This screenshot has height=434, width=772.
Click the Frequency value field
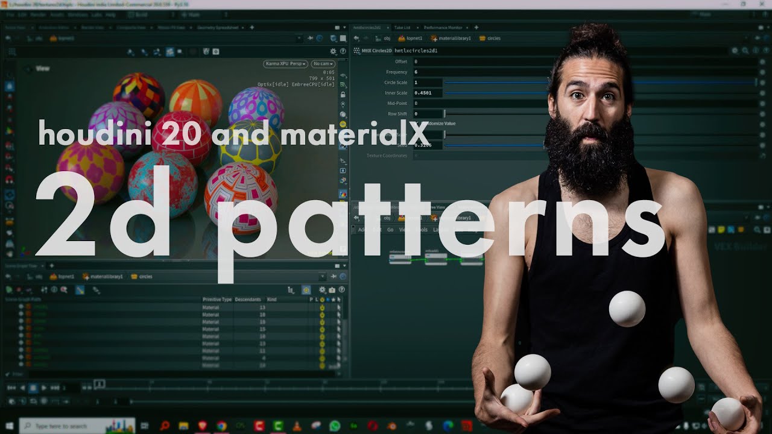584,72
